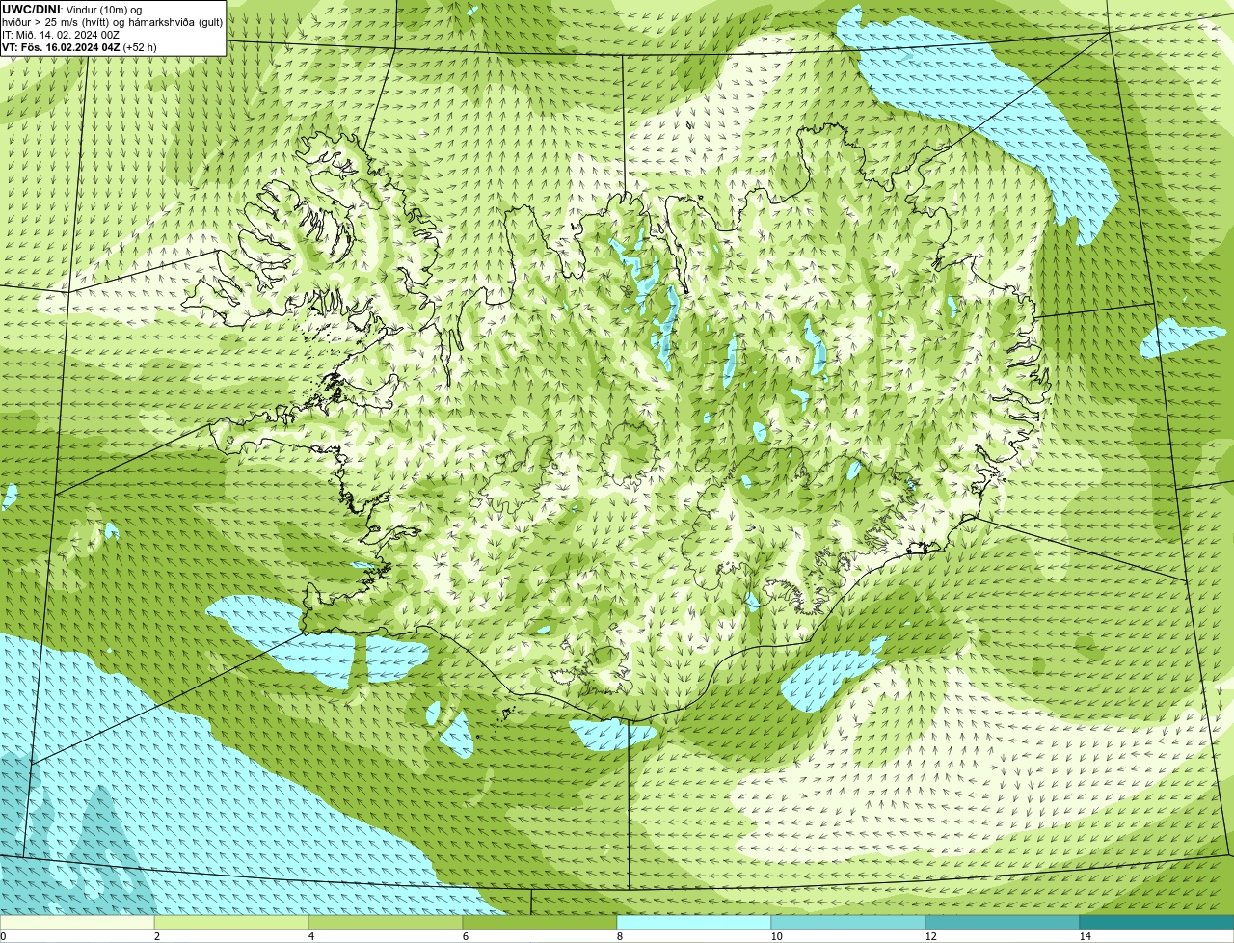Click the legend scale value '6'
This screenshot has height=943, width=1234.
465,936
